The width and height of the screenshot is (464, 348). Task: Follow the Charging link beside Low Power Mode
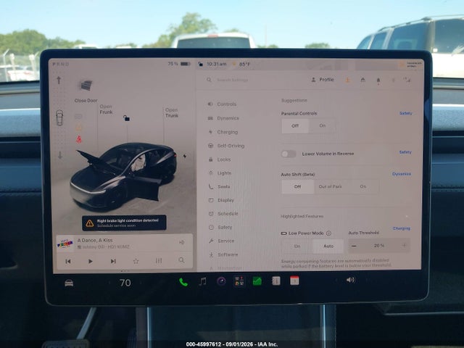402,228
